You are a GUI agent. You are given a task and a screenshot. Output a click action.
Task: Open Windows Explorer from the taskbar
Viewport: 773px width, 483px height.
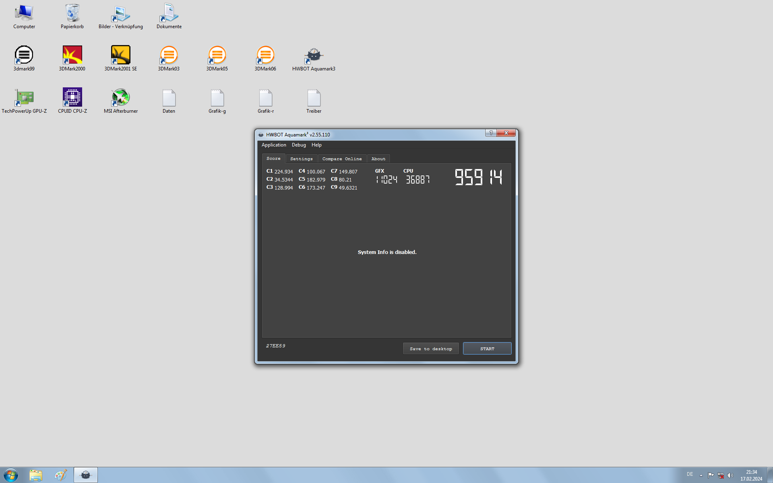(36, 475)
